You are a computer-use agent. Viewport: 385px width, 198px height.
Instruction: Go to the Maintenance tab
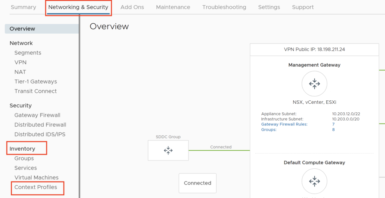[173, 7]
